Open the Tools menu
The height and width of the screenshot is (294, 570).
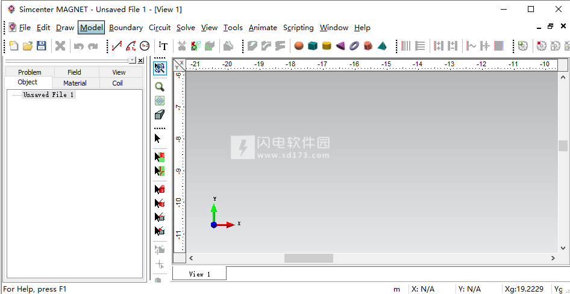point(233,28)
